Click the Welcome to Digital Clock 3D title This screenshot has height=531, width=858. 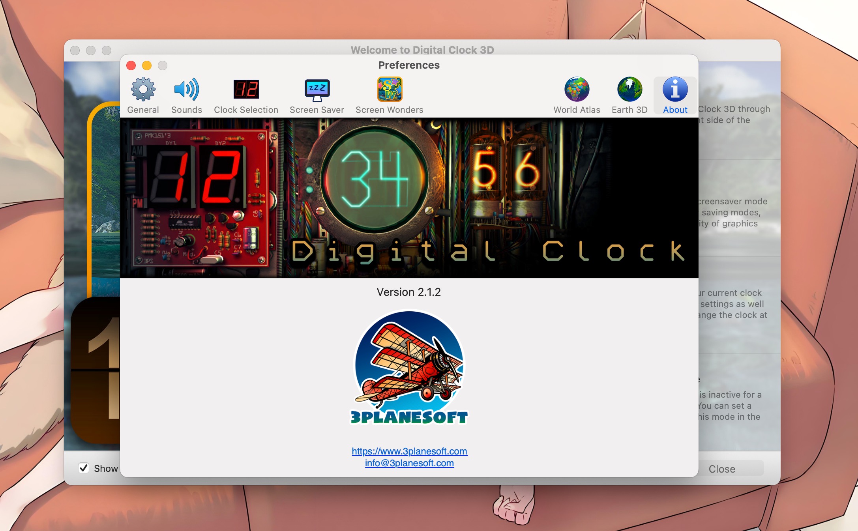(422, 50)
